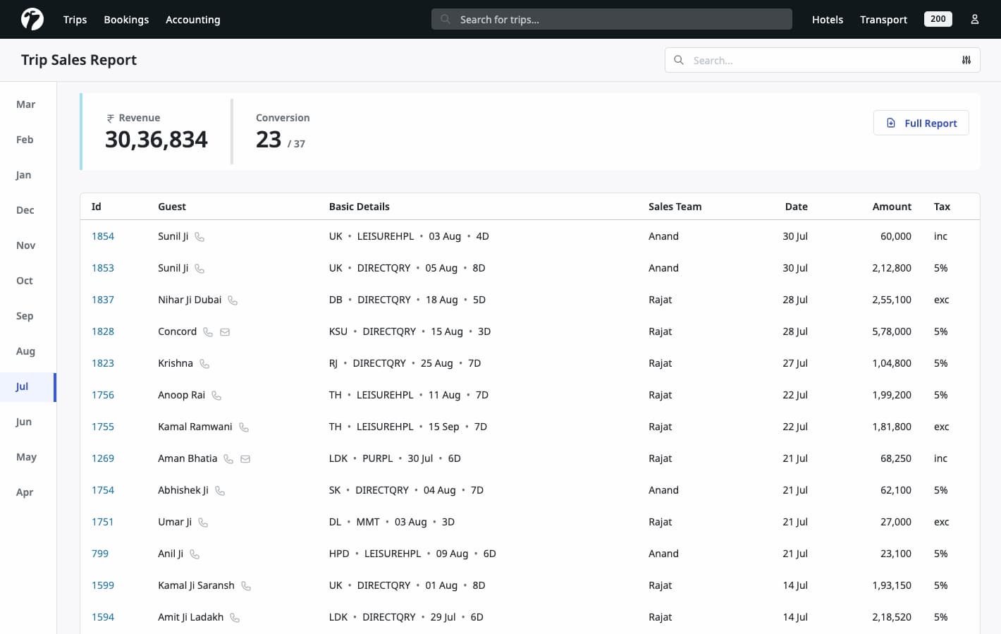This screenshot has width=1001, height=634.
Task: Click the 200 credits badge
Action: 938,19
